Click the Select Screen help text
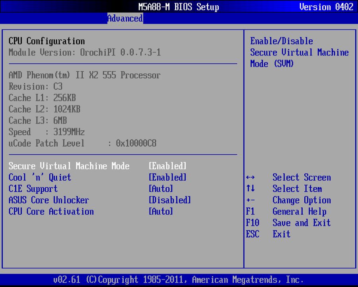Viewport: 358px width, 287px height. (x=302, y=177)
